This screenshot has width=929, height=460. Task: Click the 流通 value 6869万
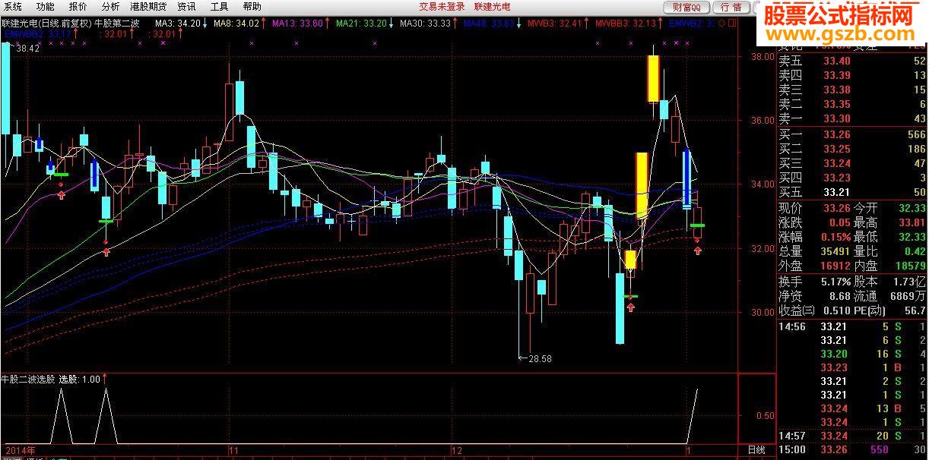908,296
